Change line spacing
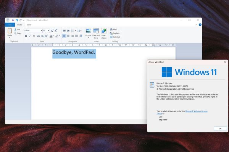The image size is (229, 152). point(79,31)
